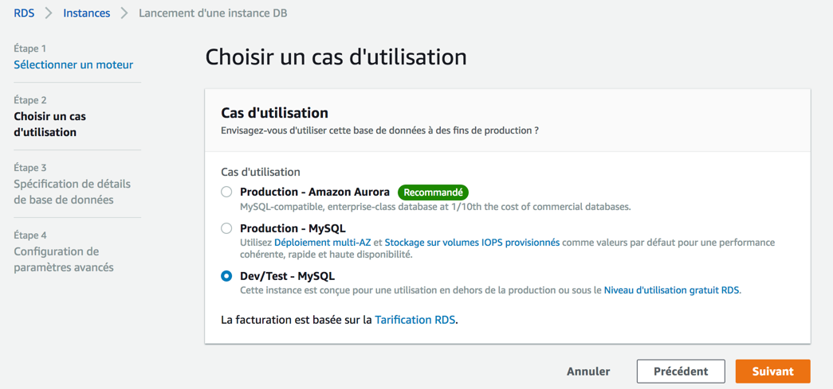
Task: Click the chevron between RDS and Instances
Action: (x=49, y=14)
